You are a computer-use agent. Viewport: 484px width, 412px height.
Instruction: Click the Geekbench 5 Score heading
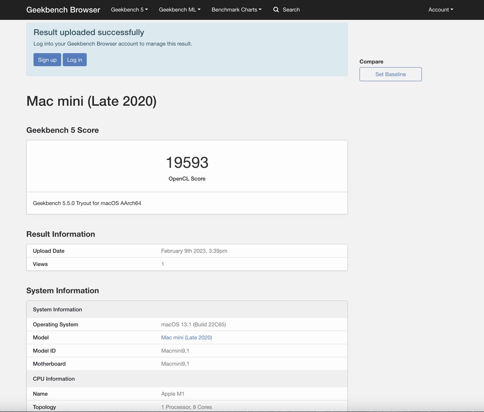(62, 130)
